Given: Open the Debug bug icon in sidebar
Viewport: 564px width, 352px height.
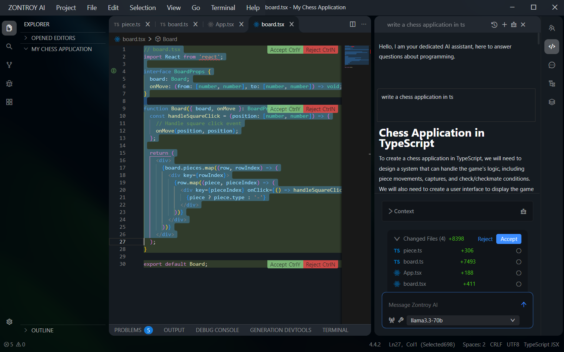Looking at the screenshot, I should tap(9, 83).
